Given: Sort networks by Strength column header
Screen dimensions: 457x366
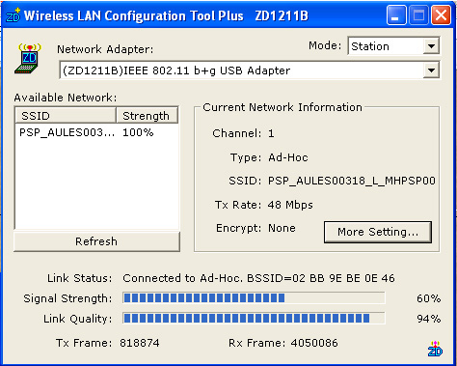Looking at the screenshot, I should click(147, 116).
